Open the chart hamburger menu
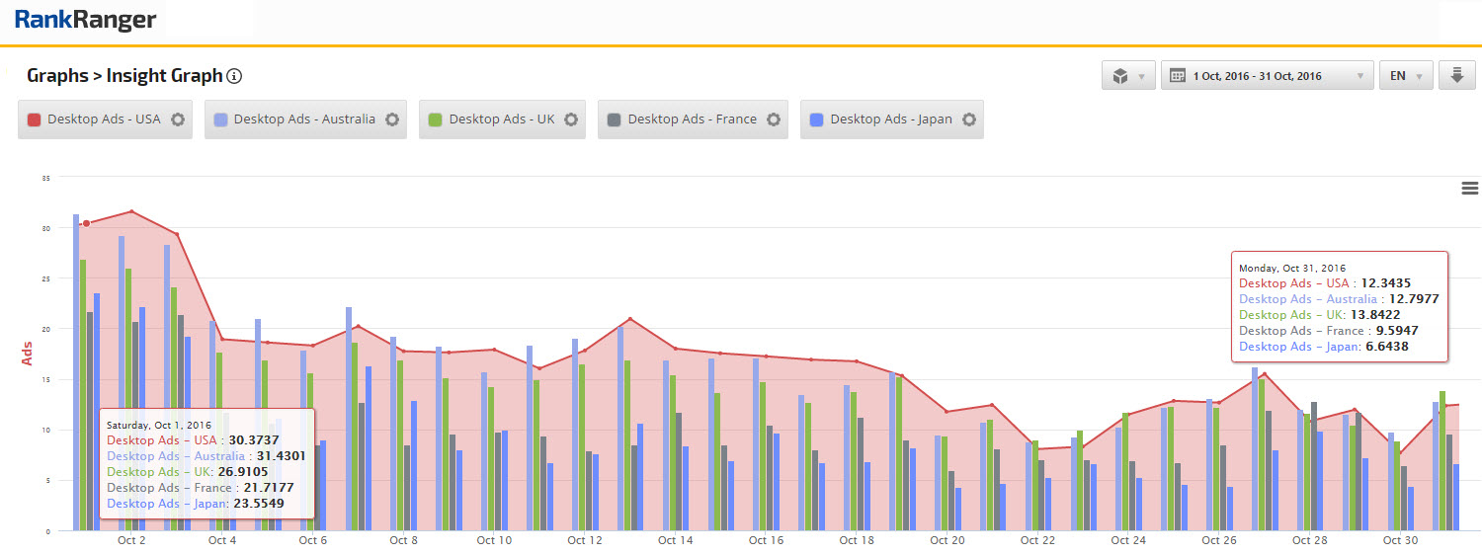The height and width of the screenshot is (555, 1482). click(x=1469, y=189)
